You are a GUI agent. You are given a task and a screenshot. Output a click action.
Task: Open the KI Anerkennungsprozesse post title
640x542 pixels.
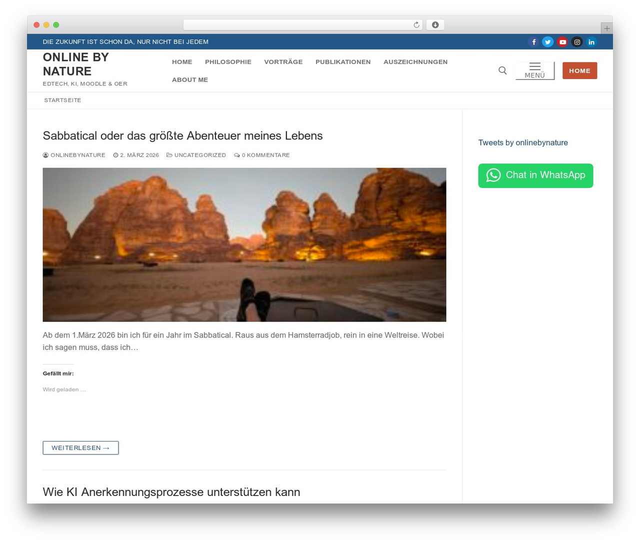[x=171, y=492]
